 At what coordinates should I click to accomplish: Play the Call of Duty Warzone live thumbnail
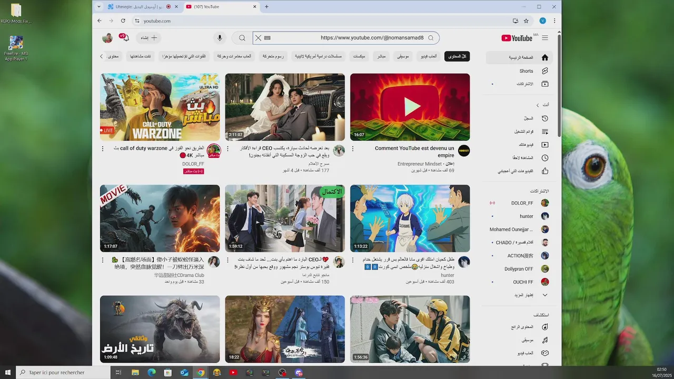tap(160, 107)
